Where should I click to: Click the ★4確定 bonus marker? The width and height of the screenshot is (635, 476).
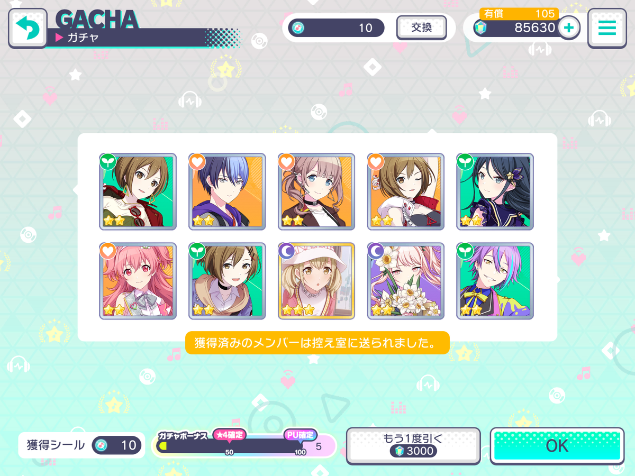click(230, 435)
